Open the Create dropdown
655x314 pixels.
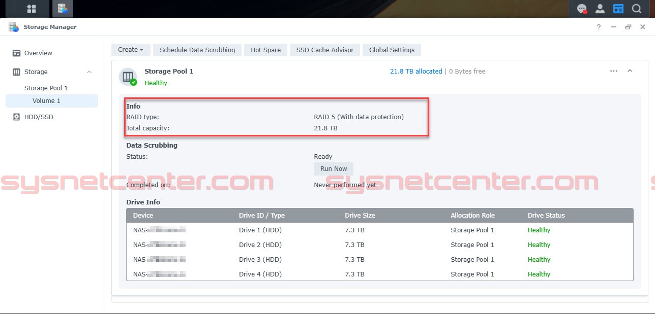click(130, 50)
